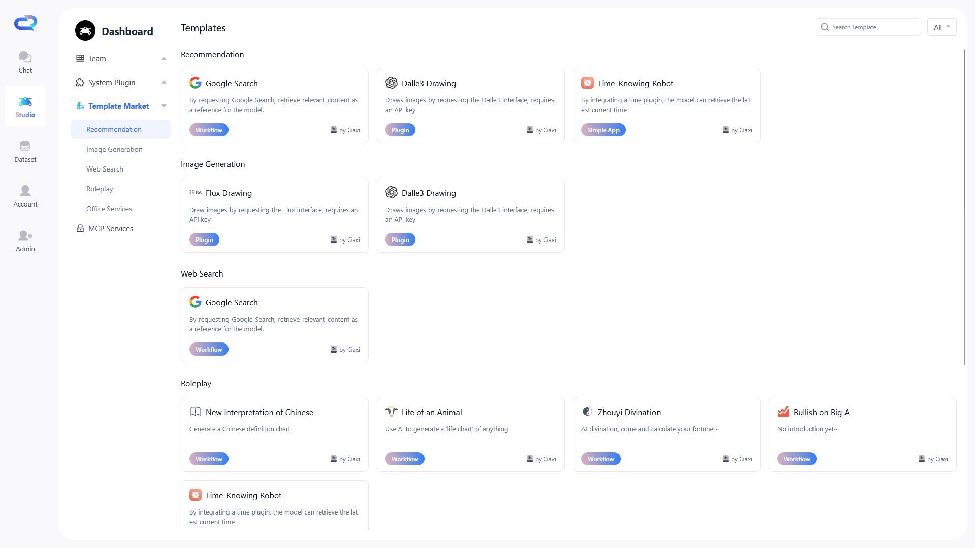975x548 pixels.
Task: Click the MCP Services lock icon
Action: [x=80, y=229]
